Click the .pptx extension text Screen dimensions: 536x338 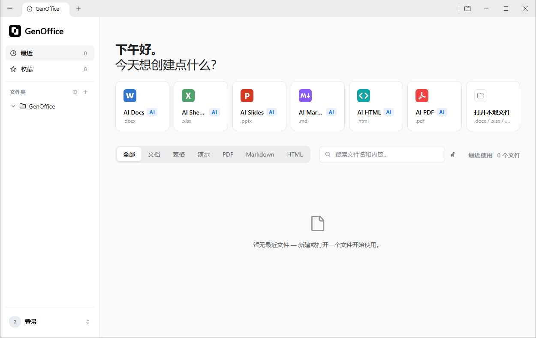(246, 121)
